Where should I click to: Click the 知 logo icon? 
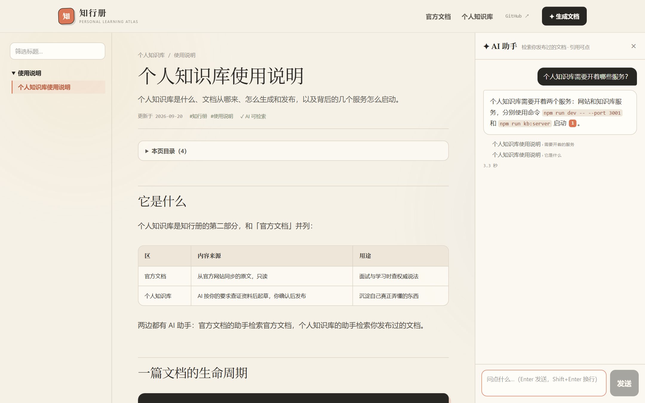click(x=66, y=16)
